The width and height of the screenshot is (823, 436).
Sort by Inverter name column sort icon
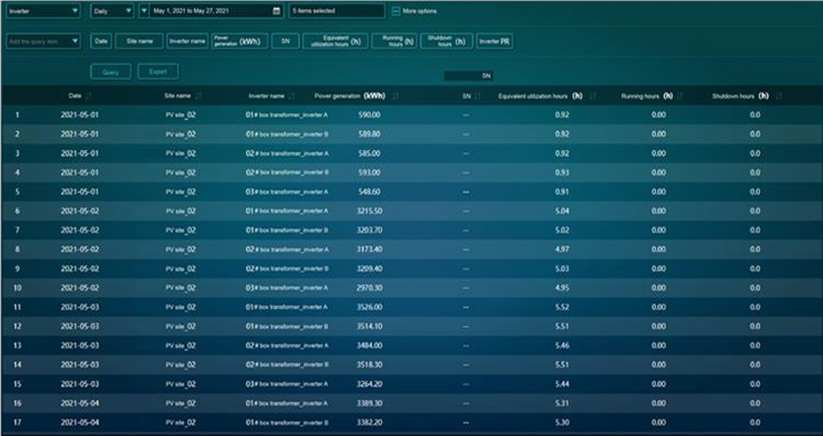292,97
